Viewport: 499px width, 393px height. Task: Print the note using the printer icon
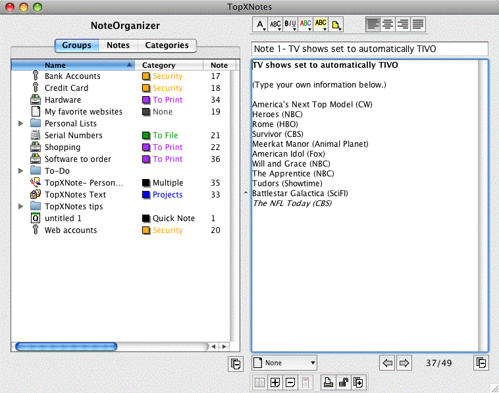click(328, 382)
